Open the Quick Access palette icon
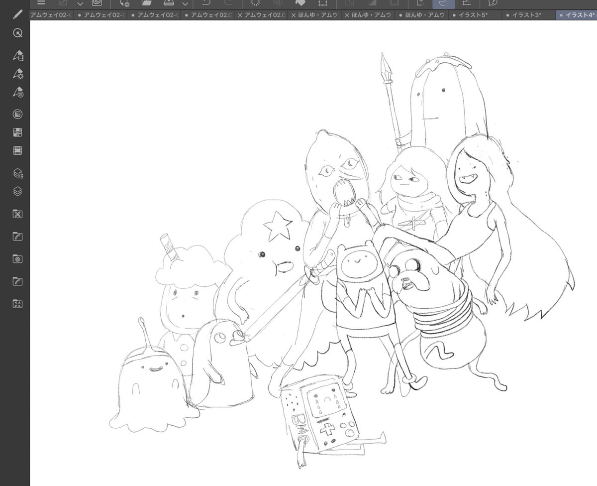 point(17,33)
